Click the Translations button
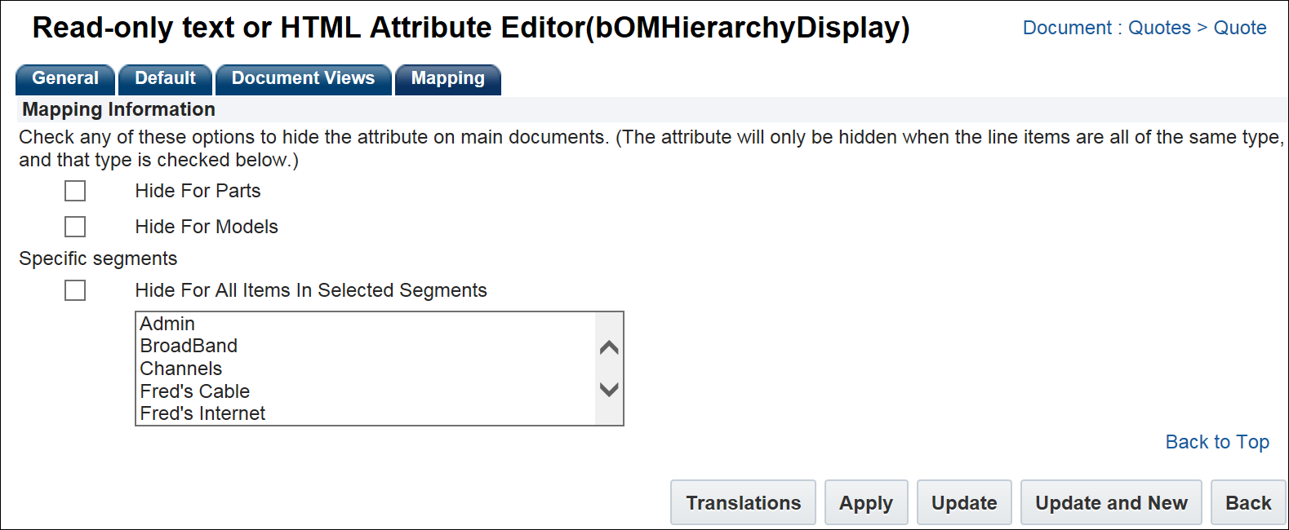The width and height of the screenshot is (1289, 530). pyautogui.click(x=743, y=503)
